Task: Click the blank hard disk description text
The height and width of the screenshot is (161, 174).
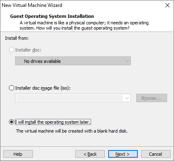Action: tap(72, 131)
